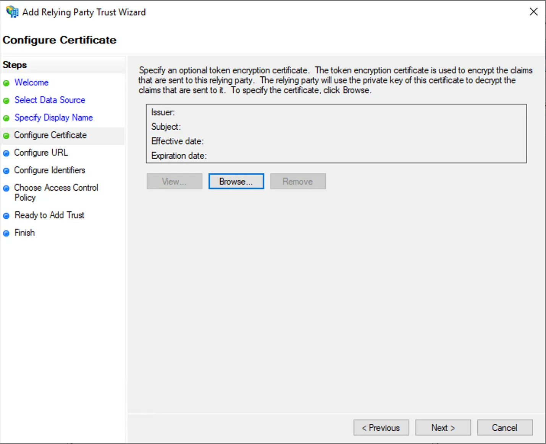Click Browse to choose a certificate
Screen dimensions: 546x444
236,181
